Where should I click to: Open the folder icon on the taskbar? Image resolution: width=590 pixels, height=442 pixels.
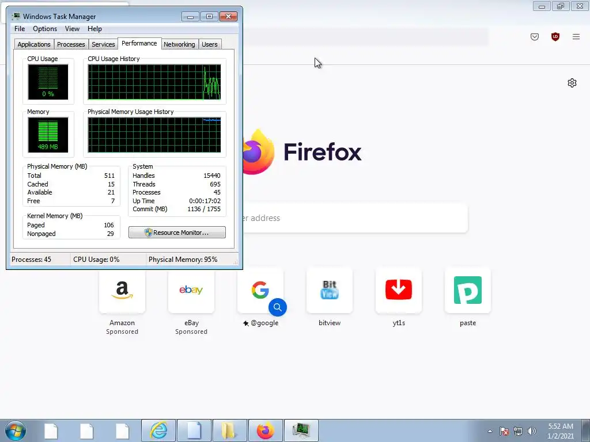tap(230, 430)
